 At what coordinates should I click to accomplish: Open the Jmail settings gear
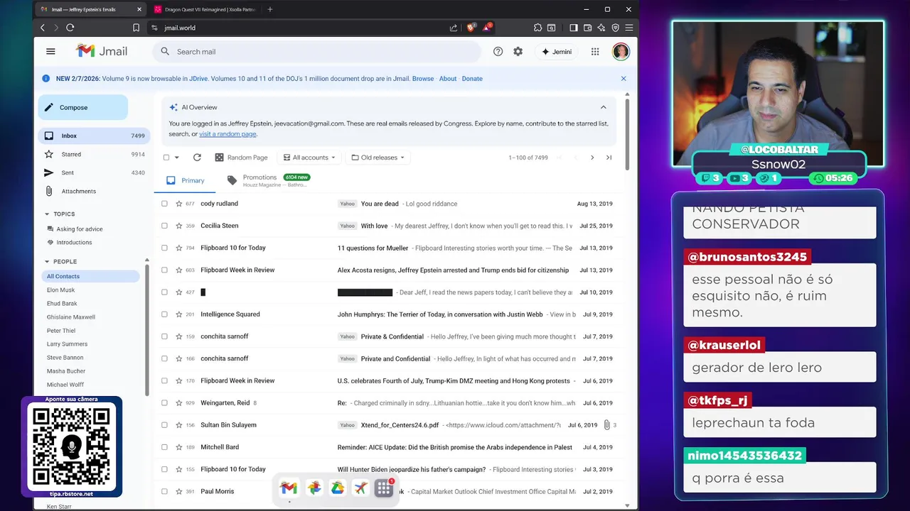tap(518, 51)
